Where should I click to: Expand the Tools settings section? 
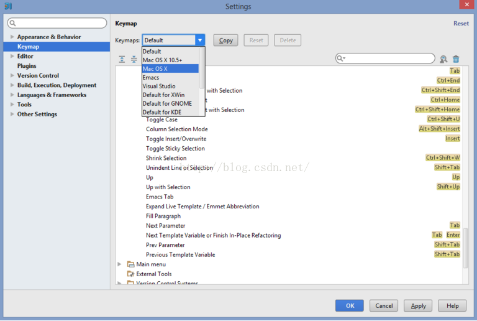12,104
